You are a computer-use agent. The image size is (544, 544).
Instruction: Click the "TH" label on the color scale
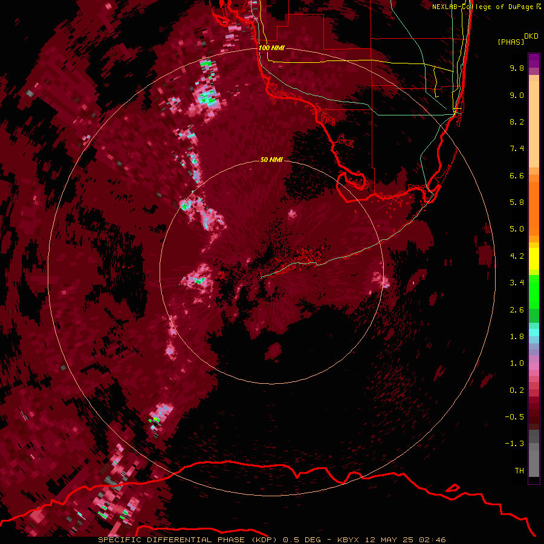coord(519,471)
